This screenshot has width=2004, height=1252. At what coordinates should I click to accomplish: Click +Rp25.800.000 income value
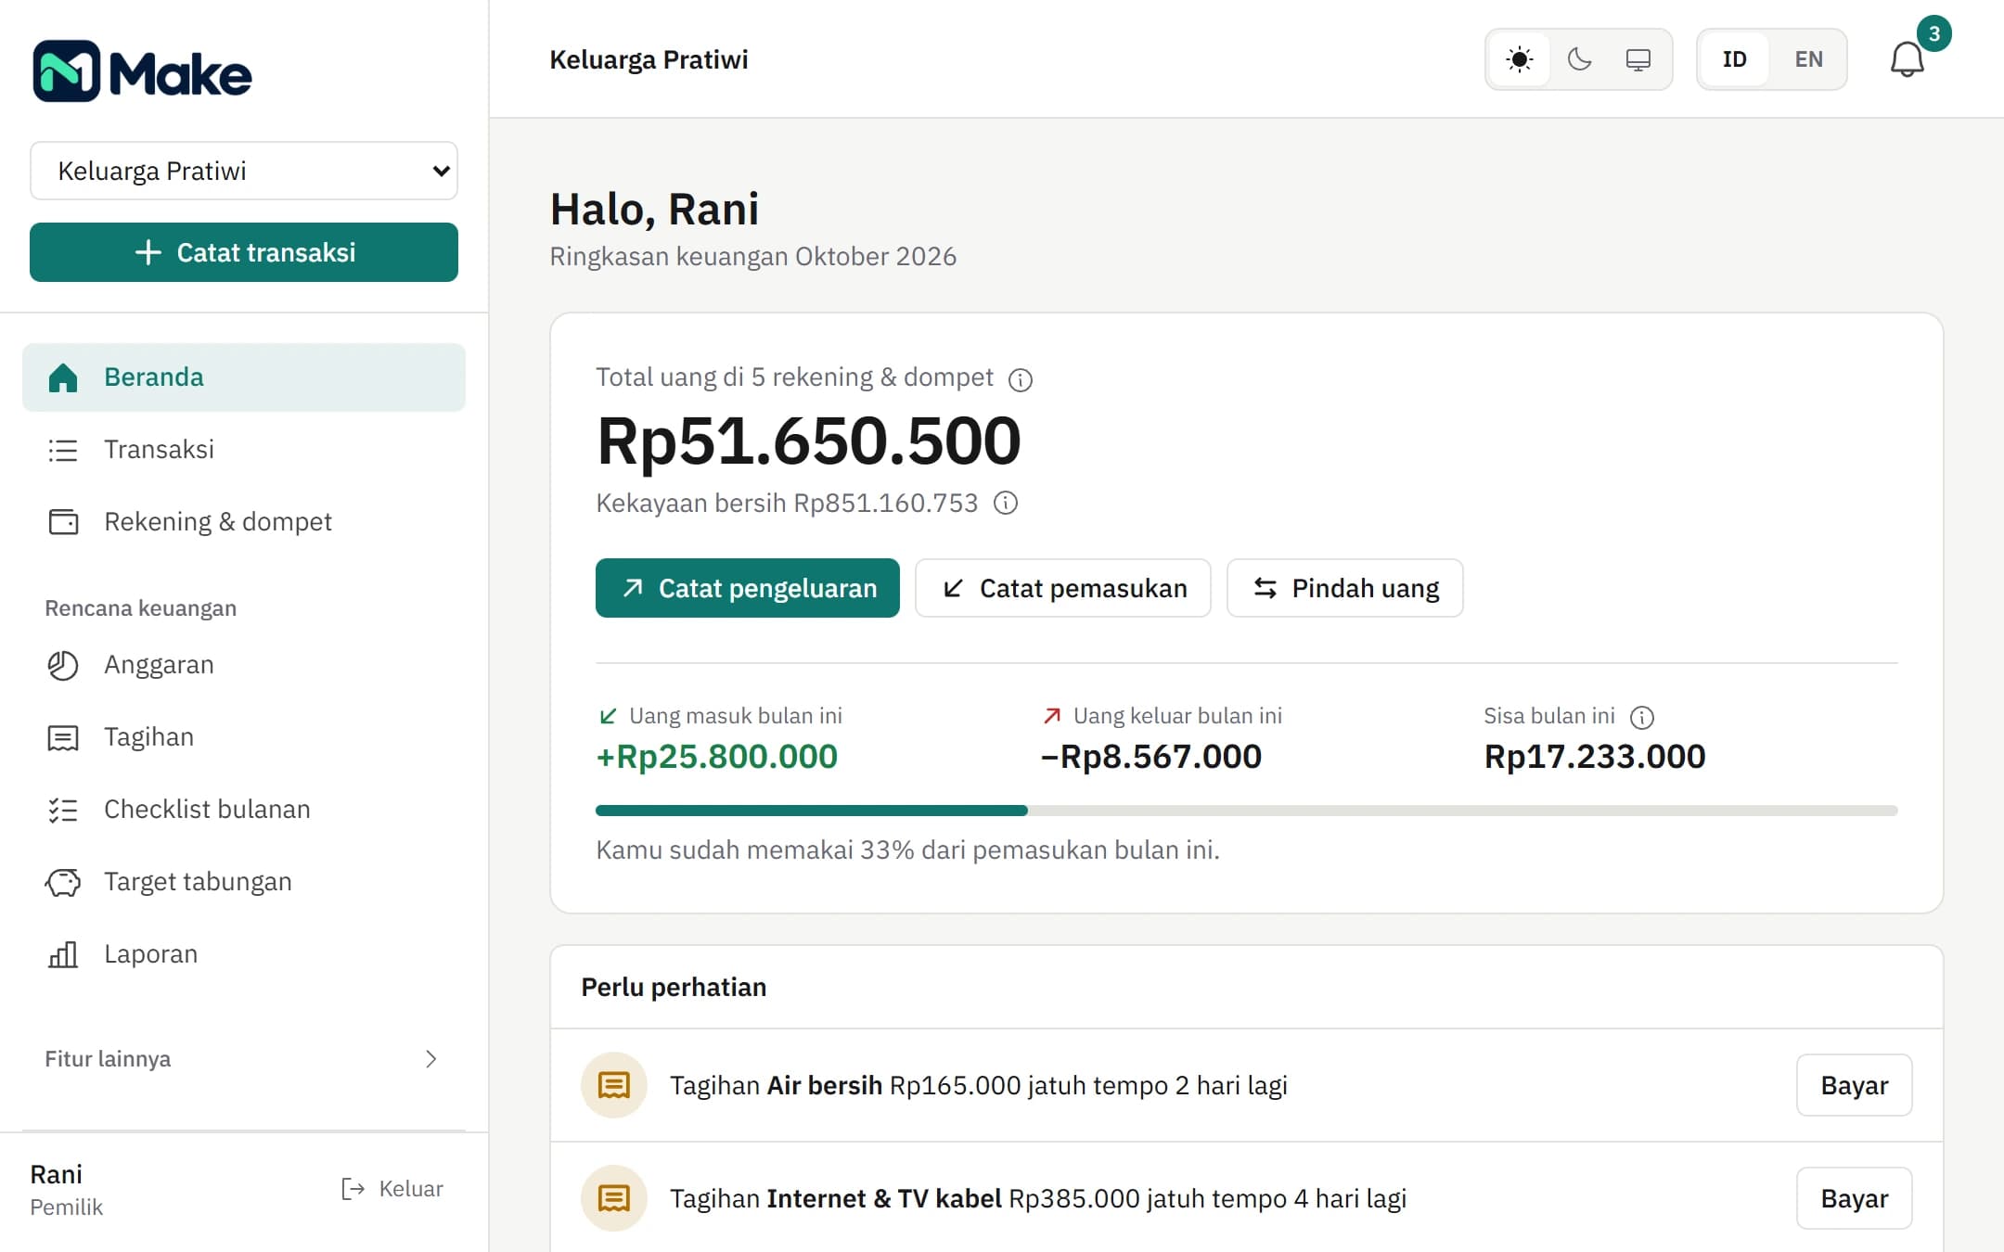pos(716,757)
